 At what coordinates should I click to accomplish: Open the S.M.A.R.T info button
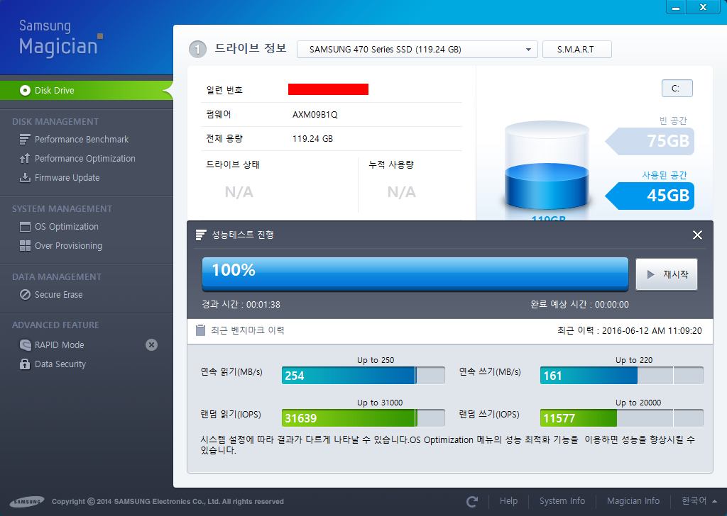pyautogui.click(x=576, y=50)
